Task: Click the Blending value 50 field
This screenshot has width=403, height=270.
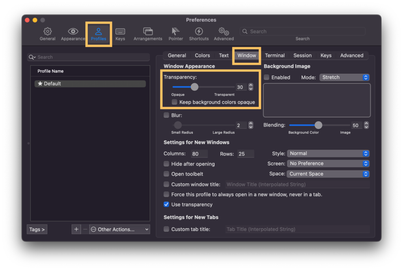Action: pyautogui.click(x=357, y=125)
